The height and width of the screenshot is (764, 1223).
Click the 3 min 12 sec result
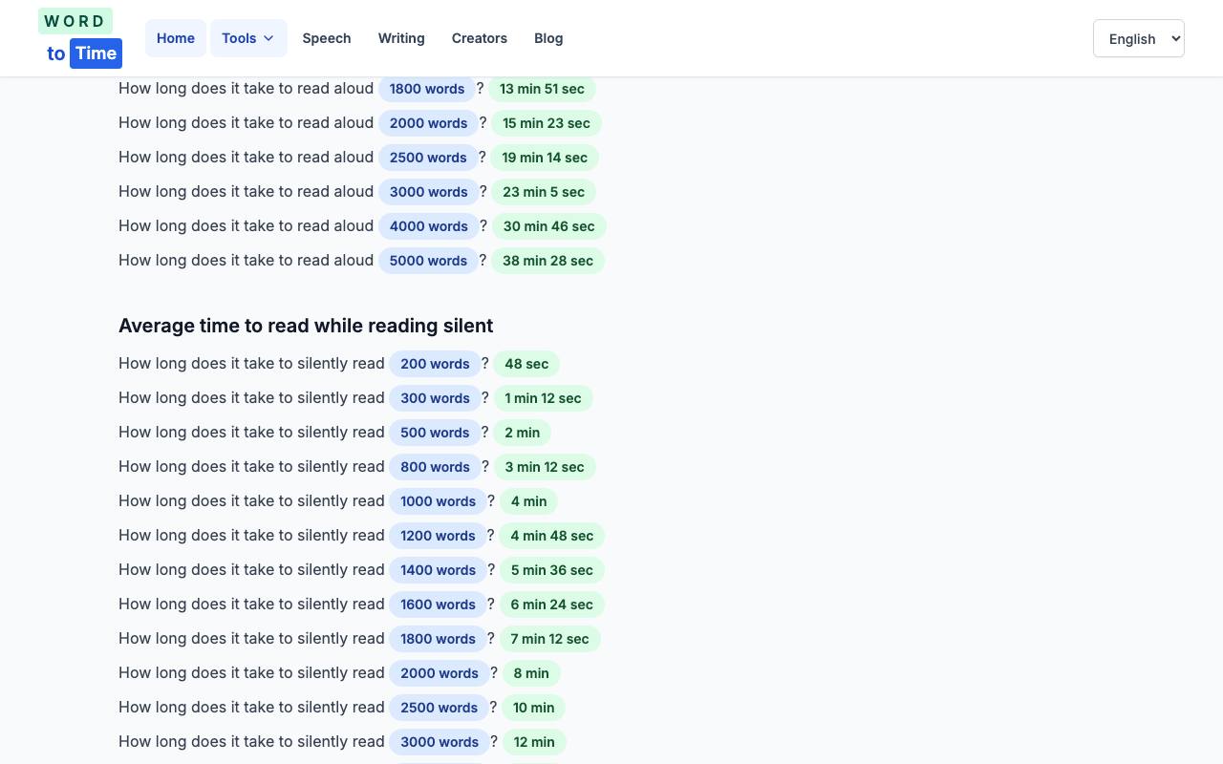pyautogui.click(x=545, y=467)
